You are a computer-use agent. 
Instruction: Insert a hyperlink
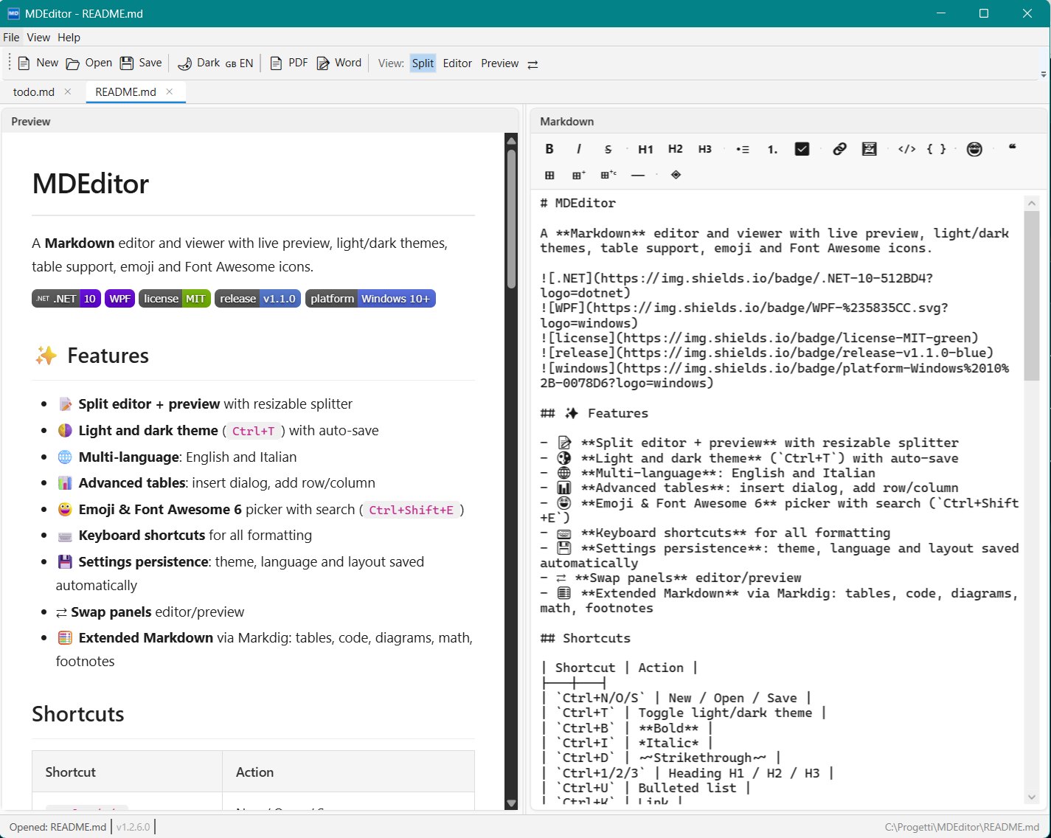click(839, 149)
